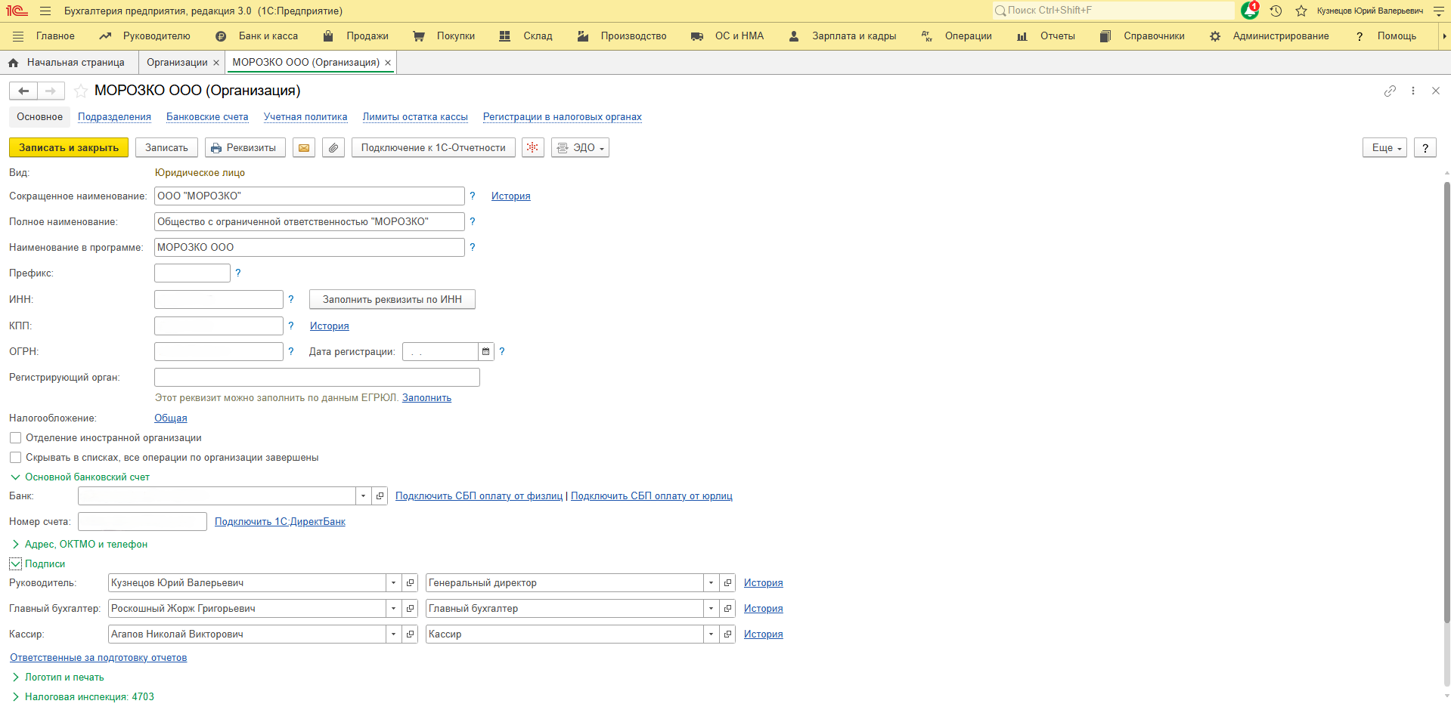Go back with the left arrow button
1451x710 pixels.
(x=23, y=91)
